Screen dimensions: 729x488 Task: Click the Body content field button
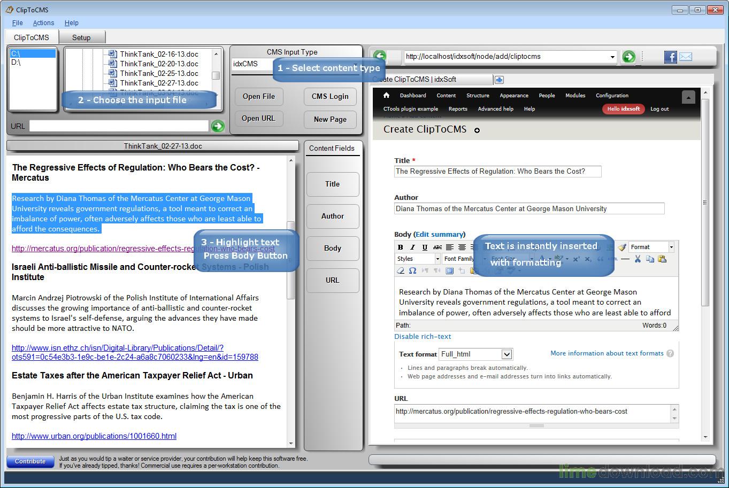[333, 249]
